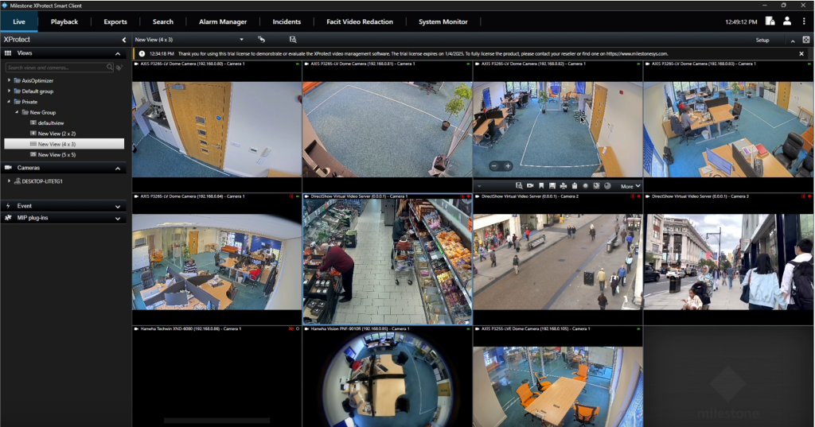
Task: Open the Exports tab
Action: point(115,21)
